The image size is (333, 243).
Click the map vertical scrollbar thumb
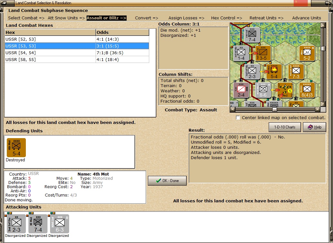coord(323,49)
